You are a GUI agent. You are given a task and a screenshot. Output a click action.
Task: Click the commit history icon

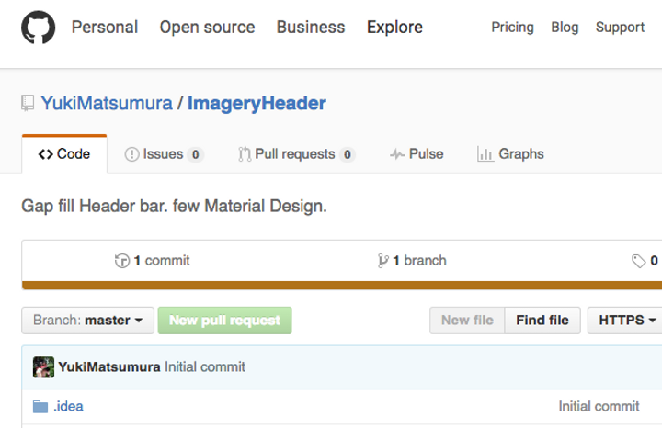coord(122,261)
